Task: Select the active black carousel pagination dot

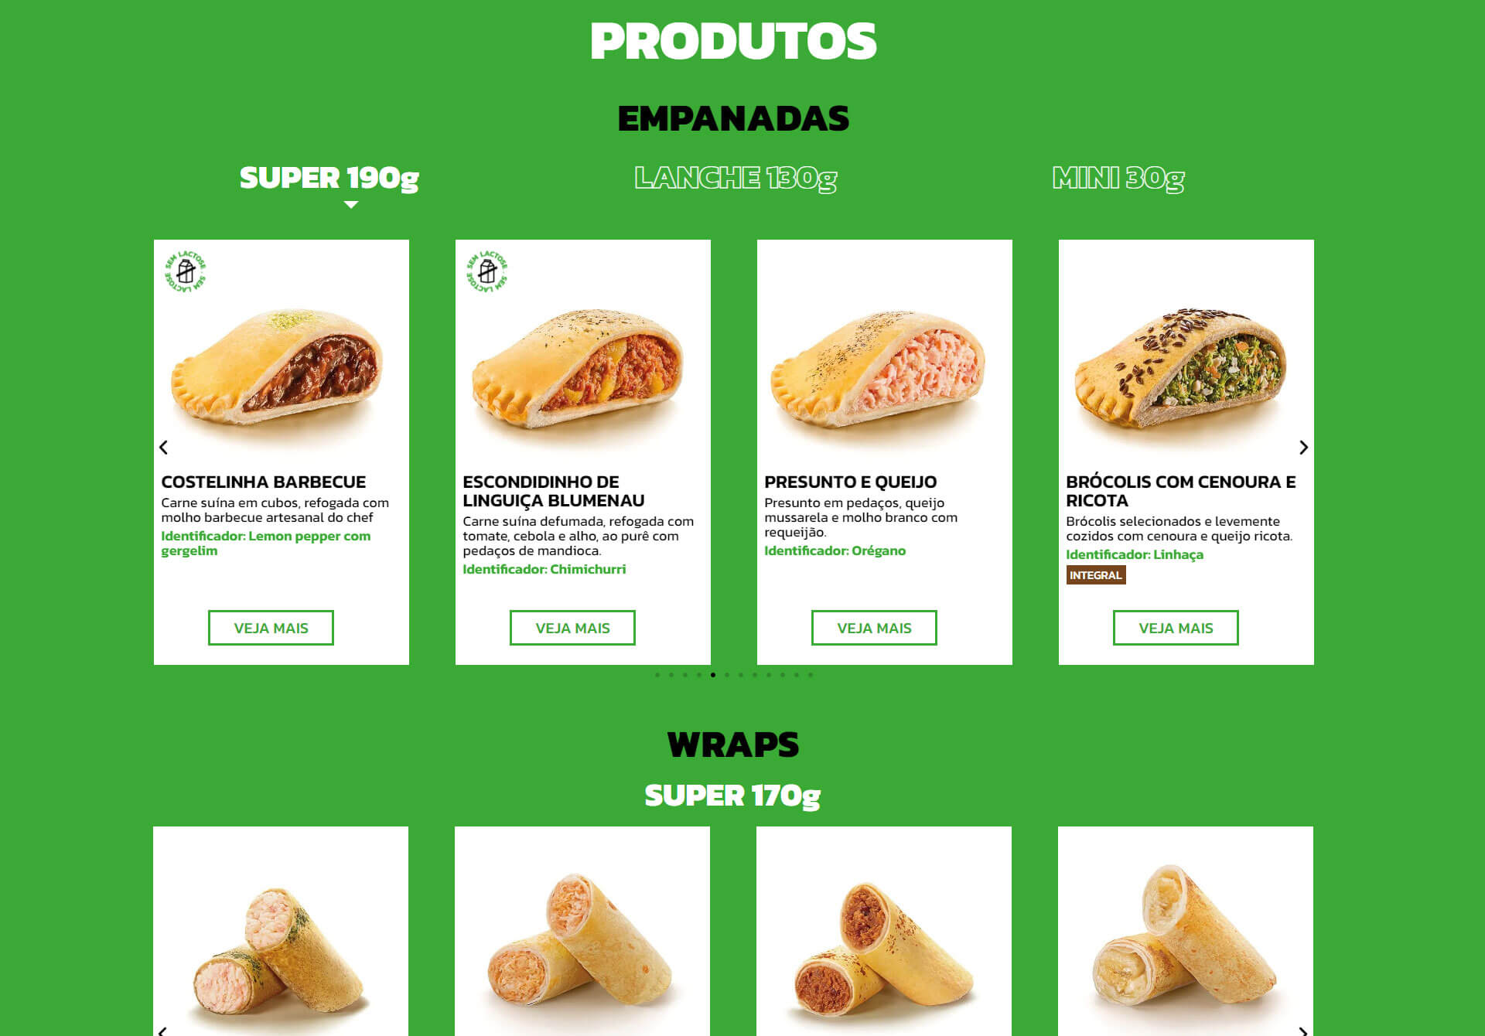Action: [713, 675]
